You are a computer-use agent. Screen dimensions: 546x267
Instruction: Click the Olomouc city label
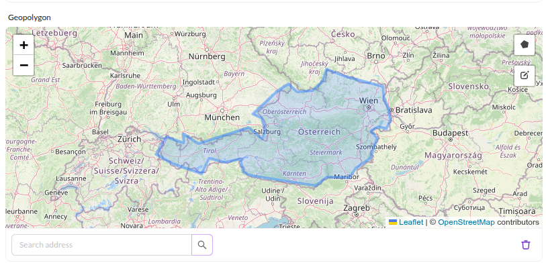[x=396, y=38]
